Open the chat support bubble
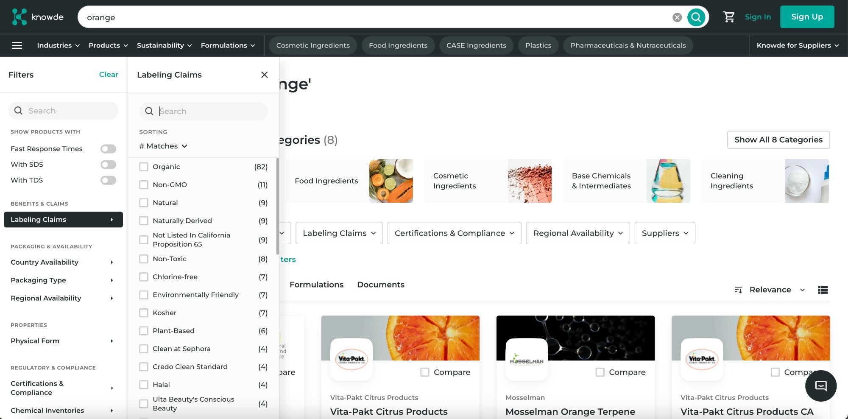 [x=820, y=386]
